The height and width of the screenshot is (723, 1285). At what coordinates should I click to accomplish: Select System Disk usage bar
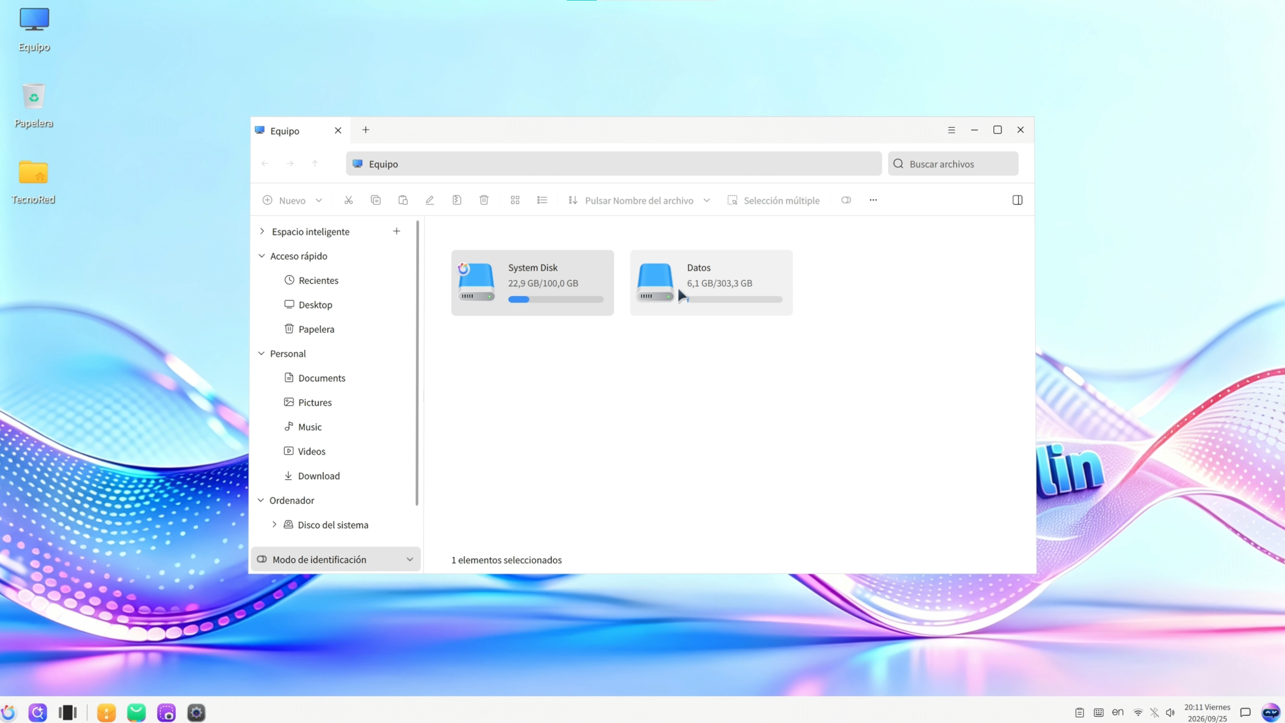tap(556, 299)
